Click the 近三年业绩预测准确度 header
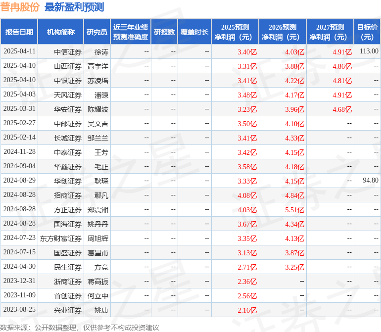Image resolution: width=381 pixels, height=332 pixels. click(130, 32)
